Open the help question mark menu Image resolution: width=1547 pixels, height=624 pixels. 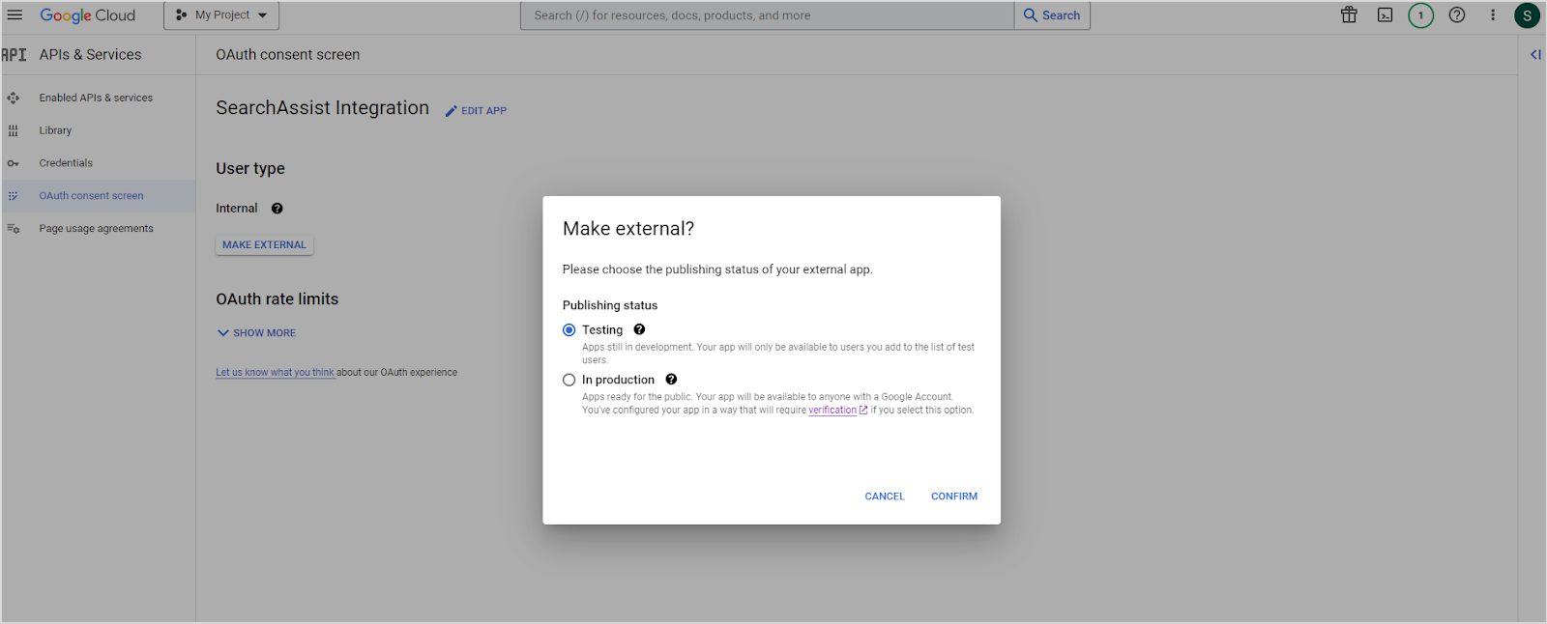(1457, 15)
